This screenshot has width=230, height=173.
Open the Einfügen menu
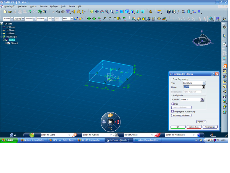pos(54,6)
